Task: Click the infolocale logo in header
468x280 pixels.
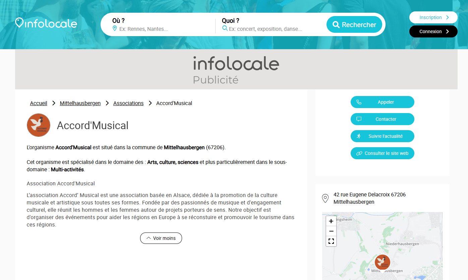Action: coord(46,23)
